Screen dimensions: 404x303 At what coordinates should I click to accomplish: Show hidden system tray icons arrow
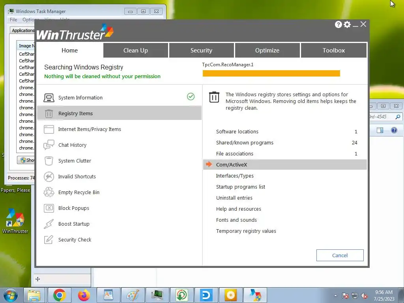click(335, 296)
